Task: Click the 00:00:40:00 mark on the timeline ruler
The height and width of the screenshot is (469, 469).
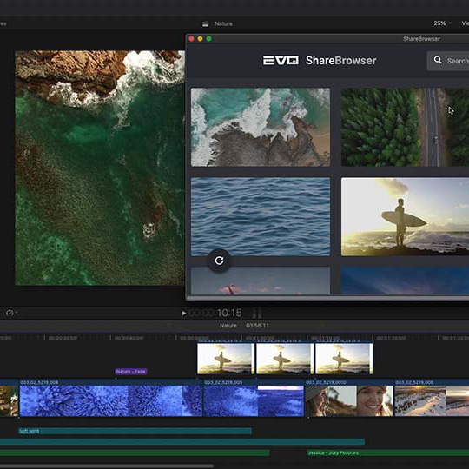Action: (129, 338)
